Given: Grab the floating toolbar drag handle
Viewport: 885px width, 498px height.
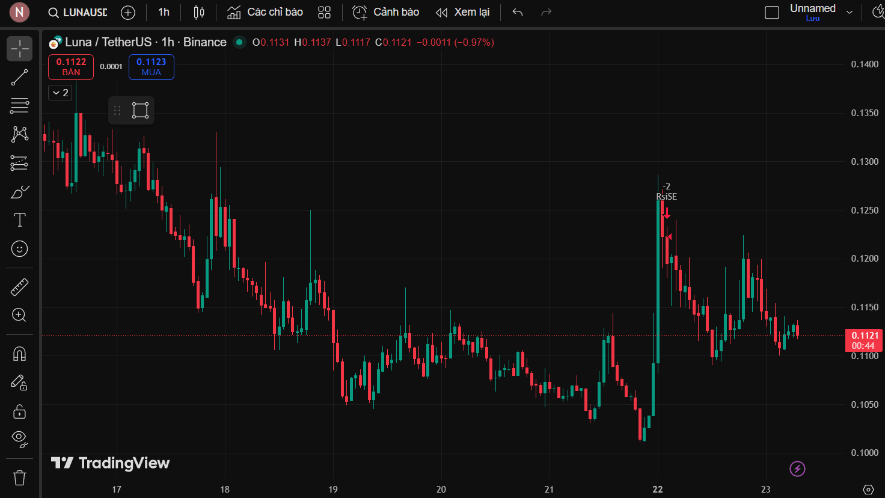Looking at the screenshot, I should (x=117, y=111).
